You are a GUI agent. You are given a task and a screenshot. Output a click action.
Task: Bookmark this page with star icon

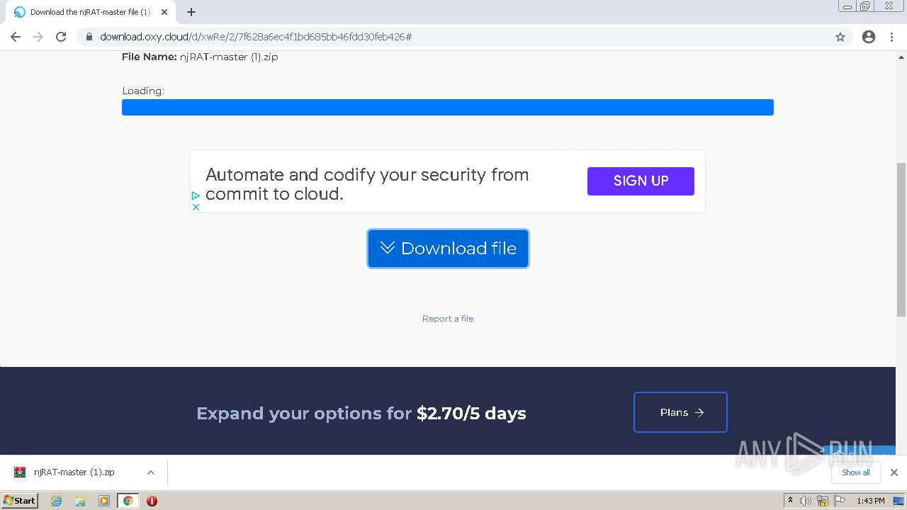[x=840, y=37]
